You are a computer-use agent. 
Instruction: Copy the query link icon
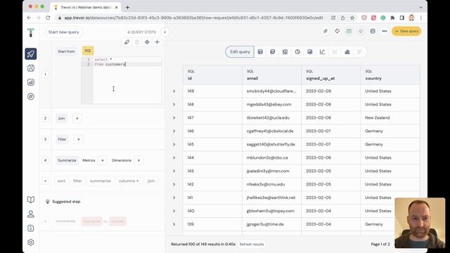point(325,31)
